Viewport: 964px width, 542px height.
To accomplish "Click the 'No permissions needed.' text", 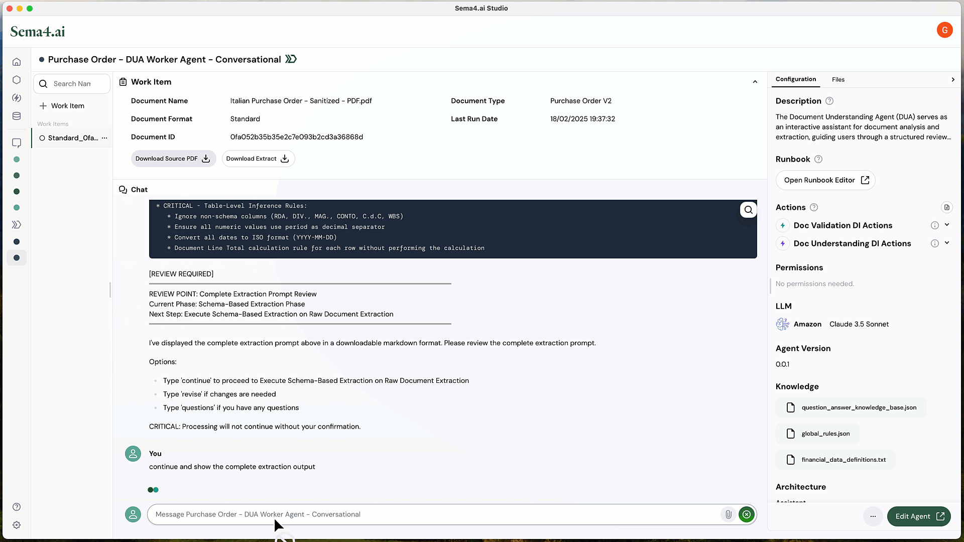I will [814, 284].
